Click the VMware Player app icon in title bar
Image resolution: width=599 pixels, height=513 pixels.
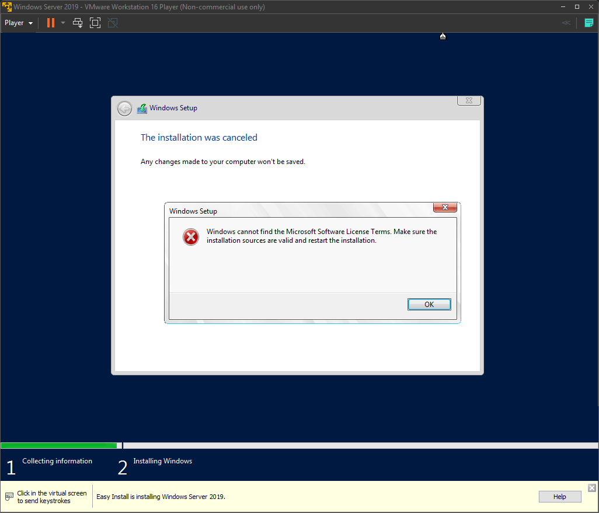point(7,7)
